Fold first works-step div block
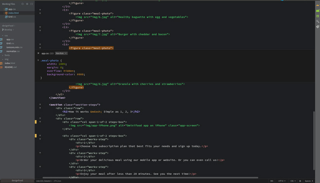 (40, 139)
